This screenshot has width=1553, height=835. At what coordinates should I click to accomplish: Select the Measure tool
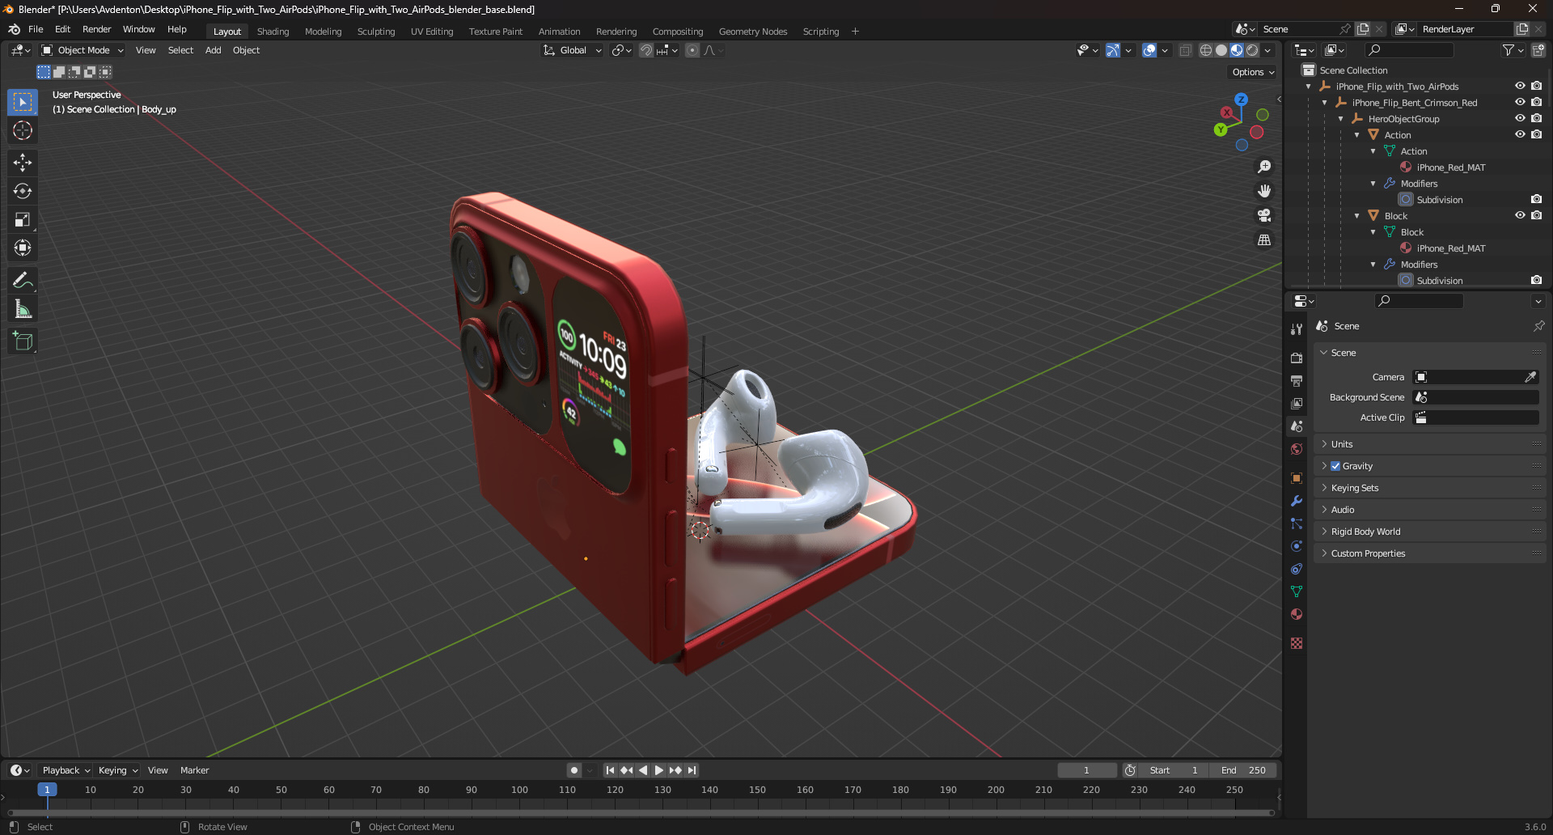[x=23, y=308]
